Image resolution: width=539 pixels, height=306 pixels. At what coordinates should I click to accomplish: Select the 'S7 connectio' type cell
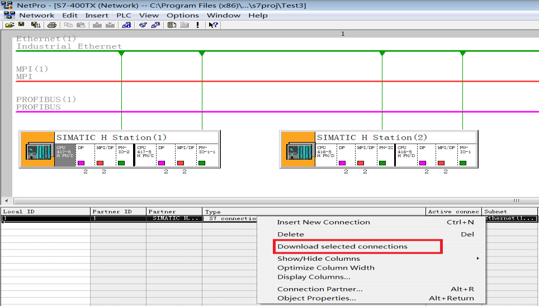[x=230, y=218]
